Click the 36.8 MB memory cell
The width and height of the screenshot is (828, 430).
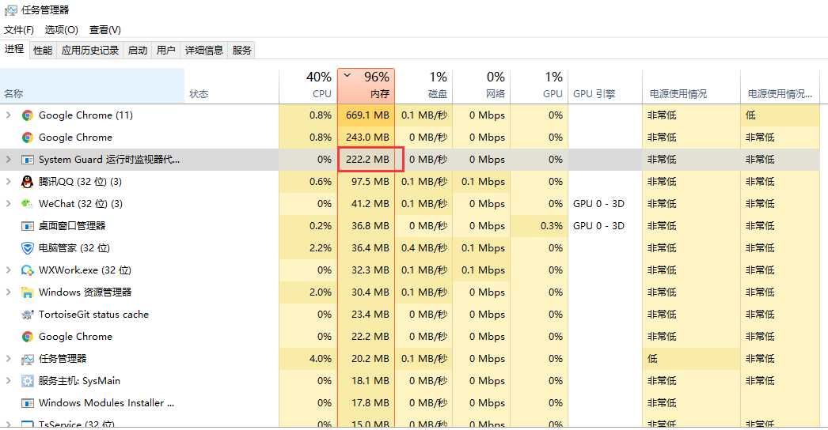366,226
